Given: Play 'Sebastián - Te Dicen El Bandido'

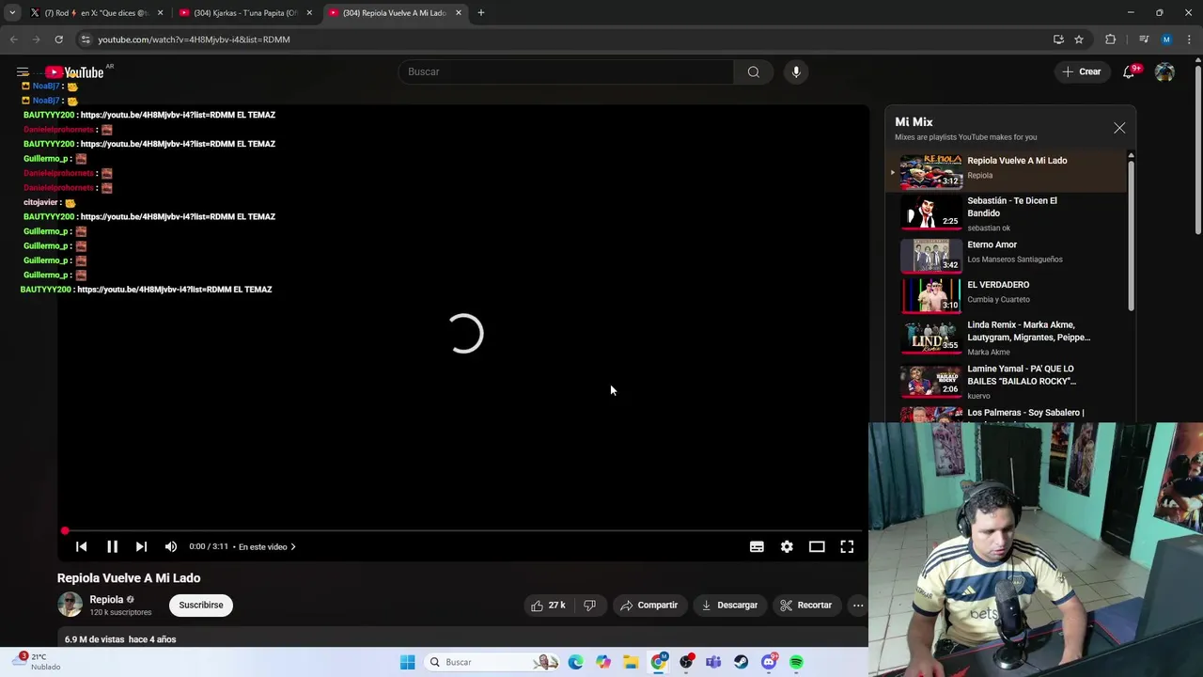Looking at the screenshot, I should click(1006, 213).
